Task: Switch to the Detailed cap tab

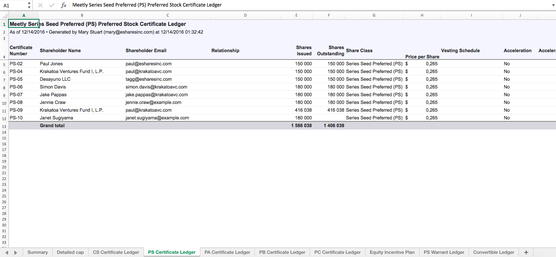Action: [70, 252]
